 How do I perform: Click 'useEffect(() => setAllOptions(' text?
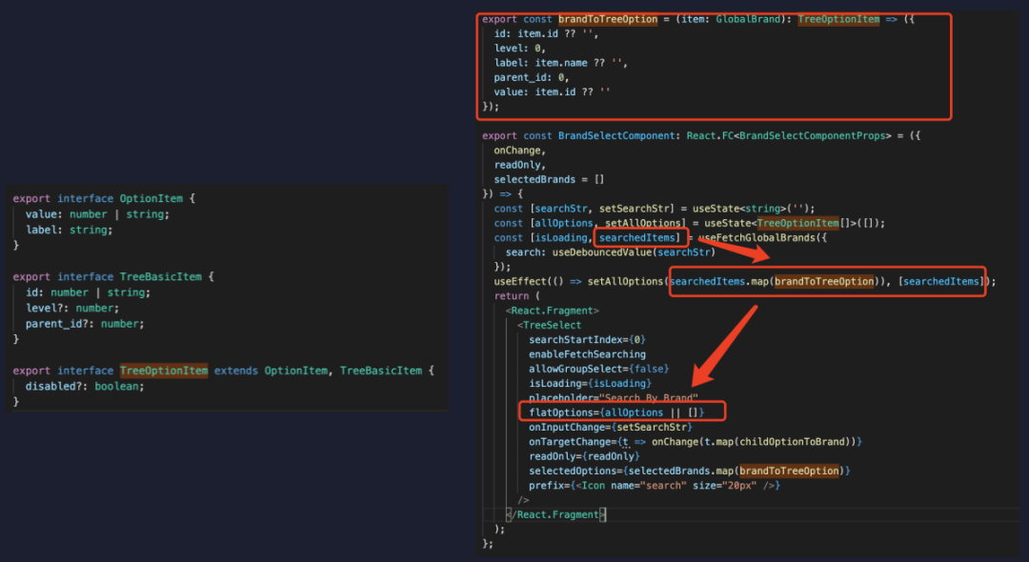click(x=581, y=281)
